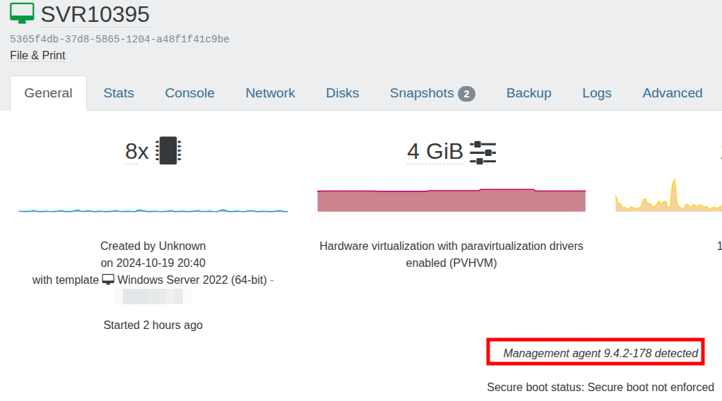
Task: Open the Console tab
Action: point(189,93)
